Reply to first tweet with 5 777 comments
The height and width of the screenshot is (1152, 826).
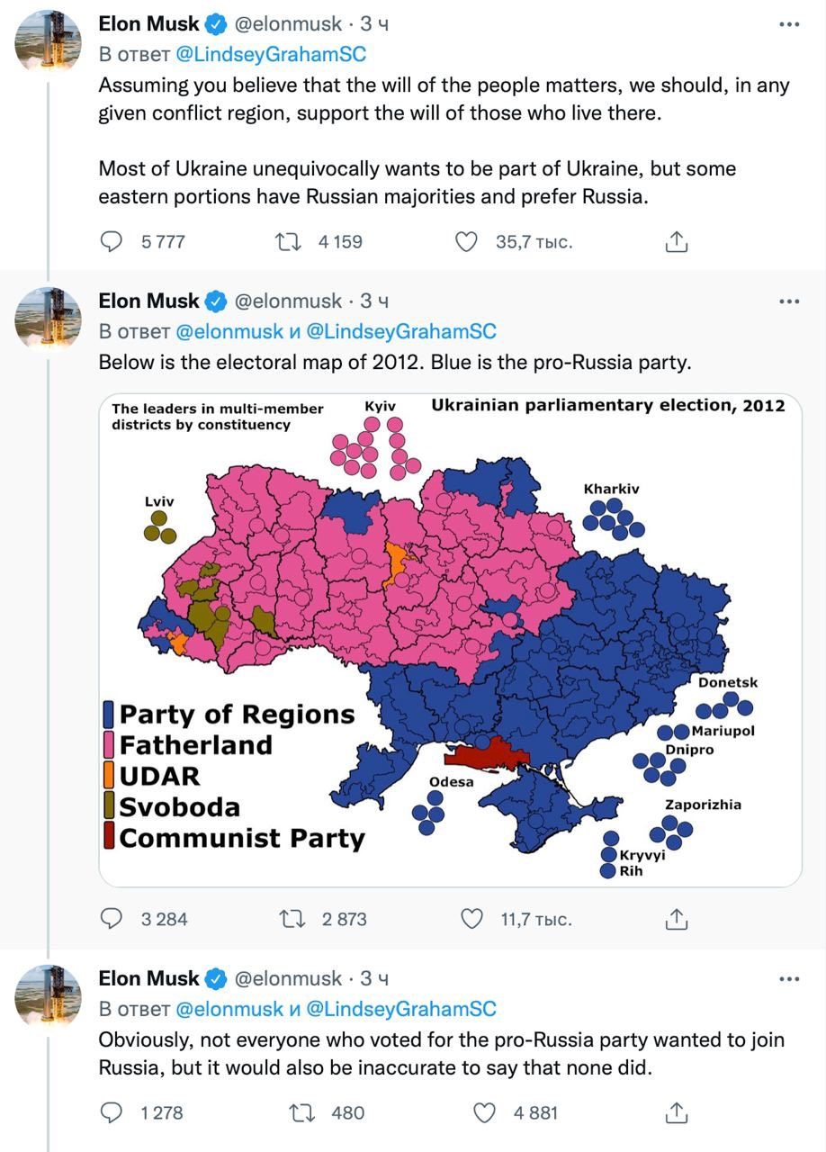click(x=111, y=241)
